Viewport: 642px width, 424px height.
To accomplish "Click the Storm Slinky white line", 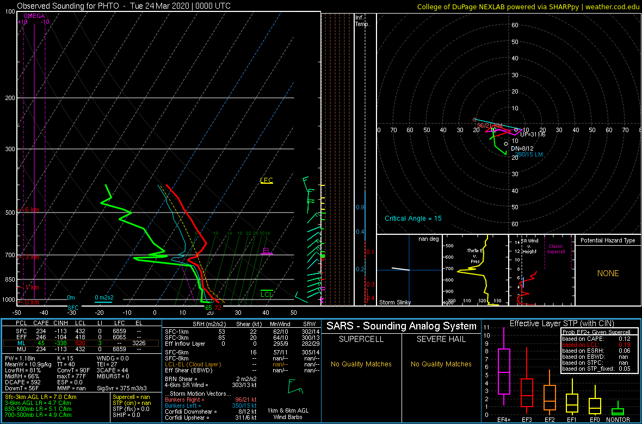I will coord(400,269).
